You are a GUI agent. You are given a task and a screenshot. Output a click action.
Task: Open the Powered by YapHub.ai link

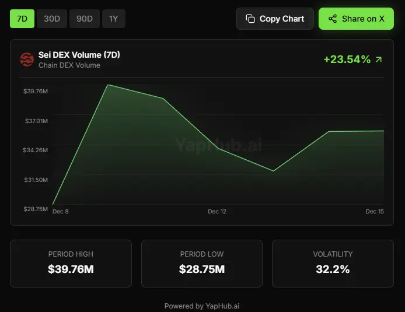202,306
